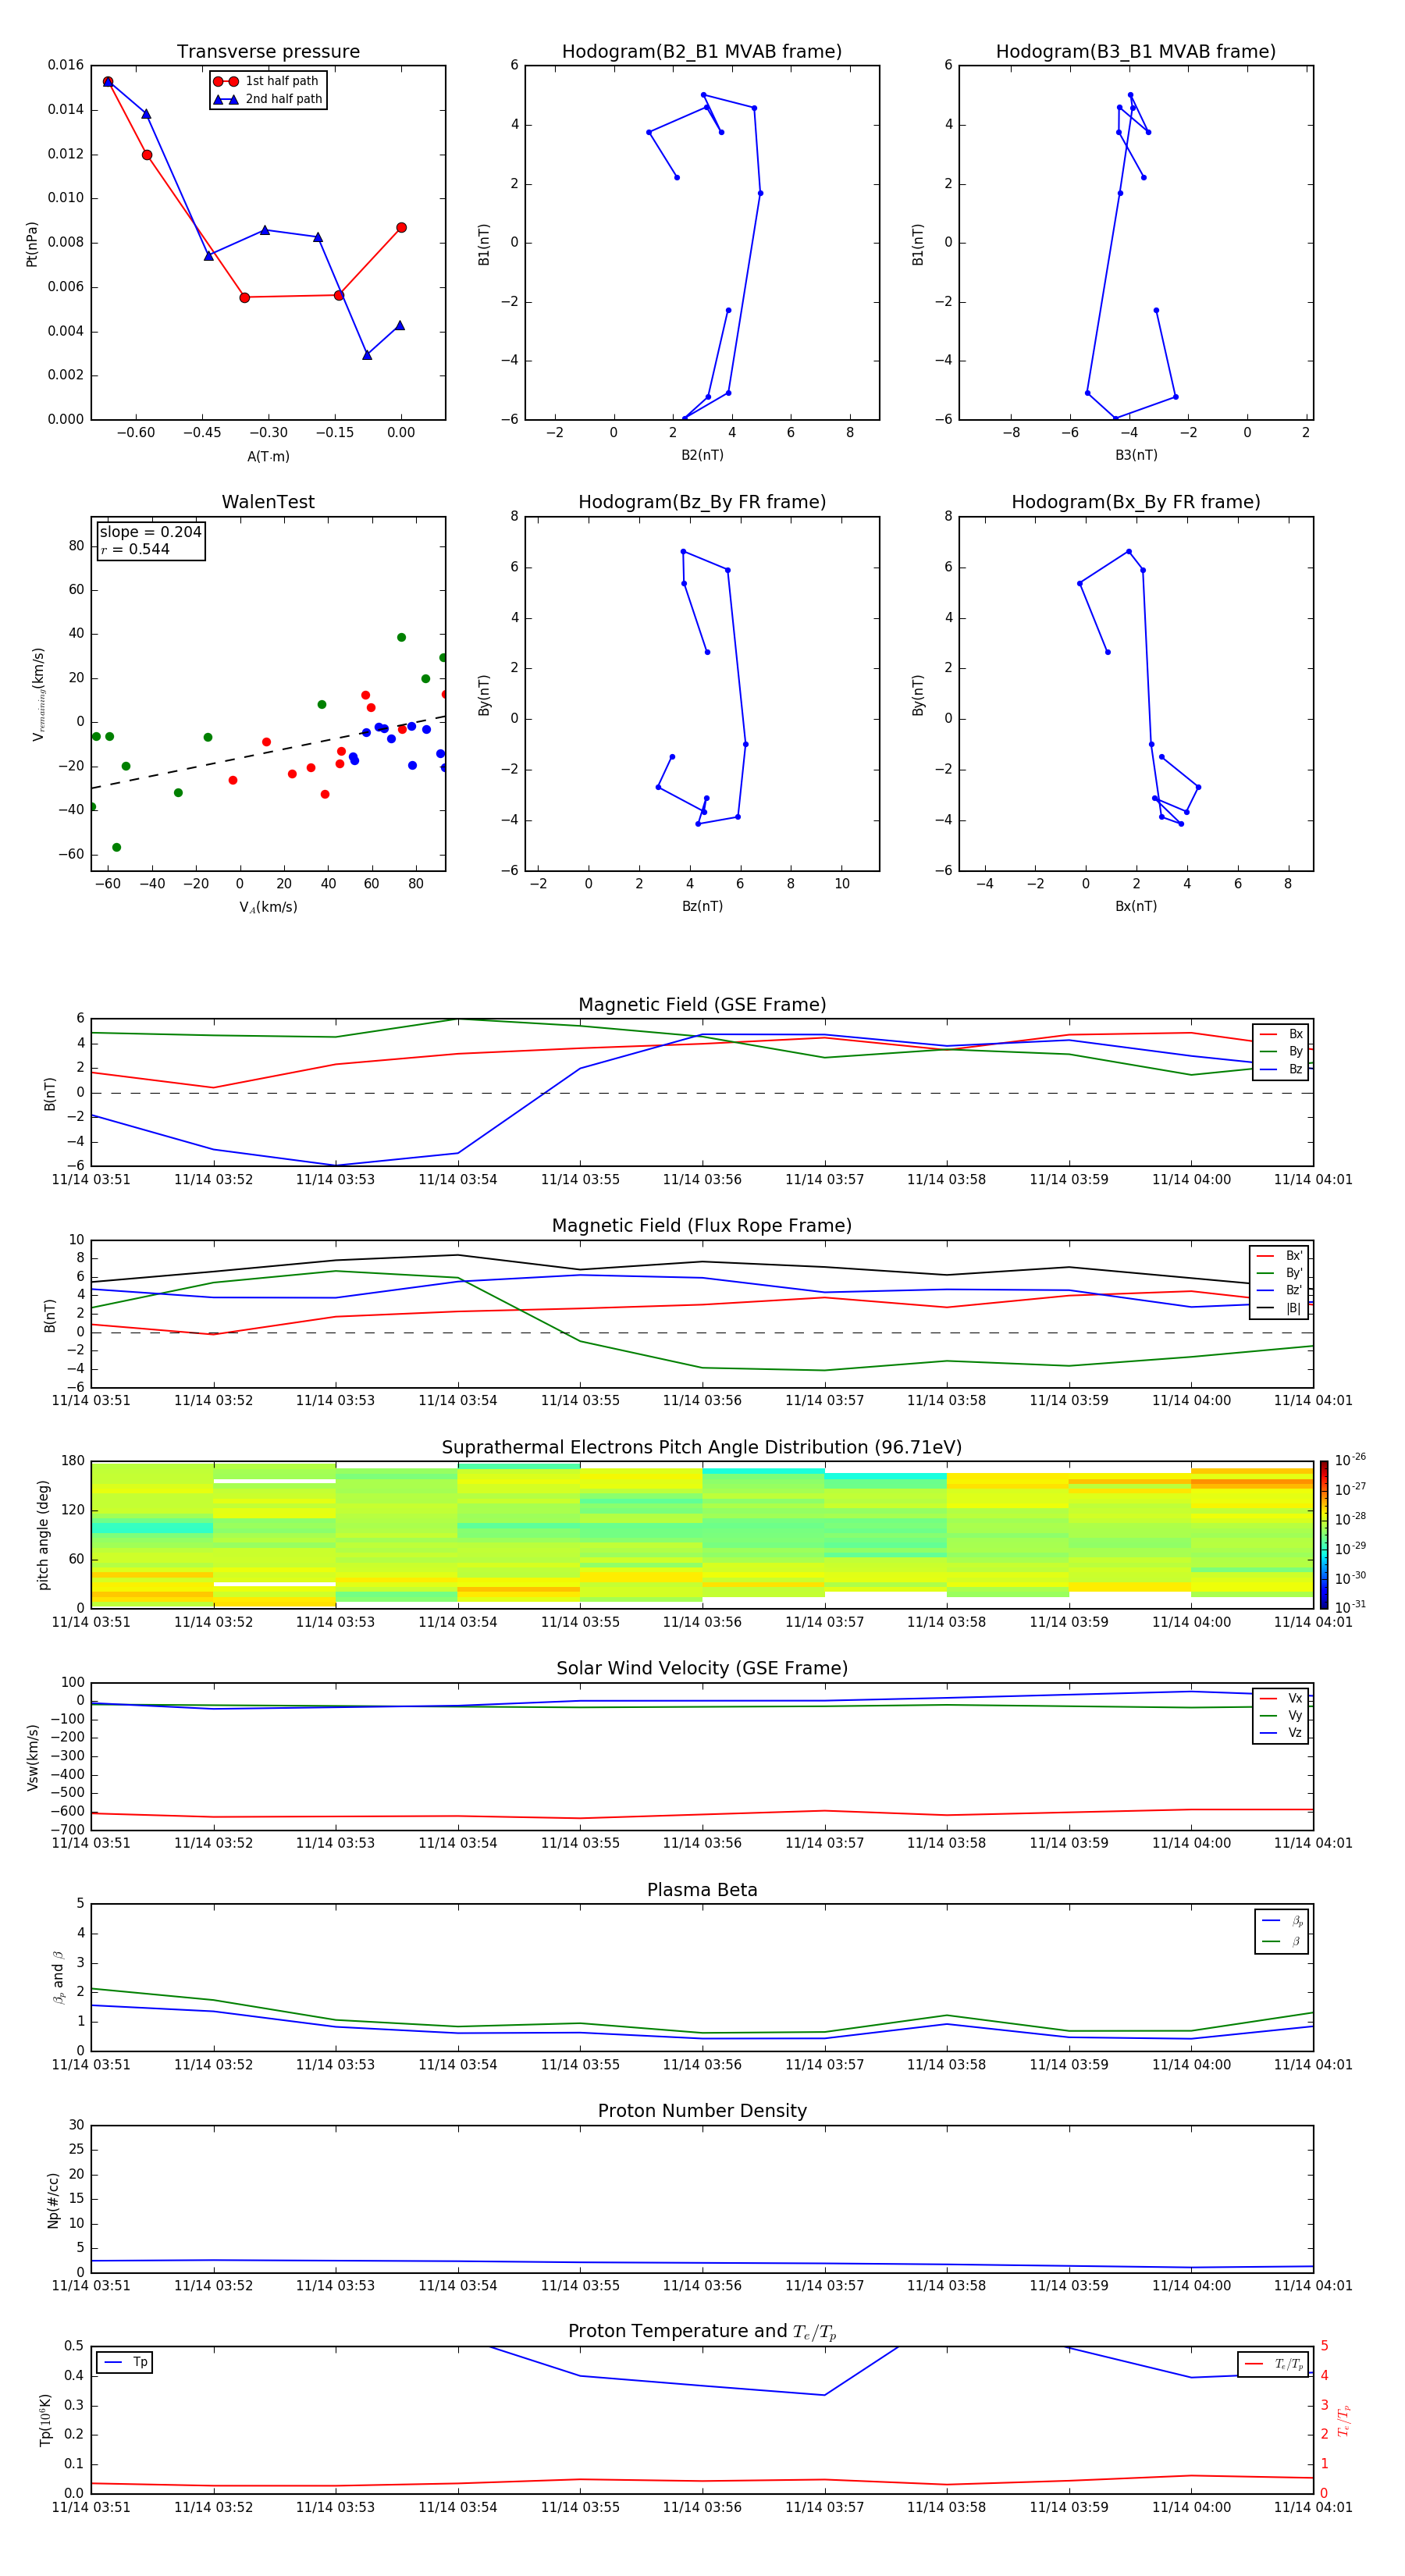This screenshot has width=1405, height=2576.
Task: Click the 'Bx' legend entry in GSE panel
Action: point(1282,1034)
